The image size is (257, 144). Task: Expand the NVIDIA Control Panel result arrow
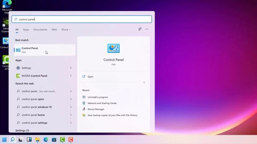point(71,76)
